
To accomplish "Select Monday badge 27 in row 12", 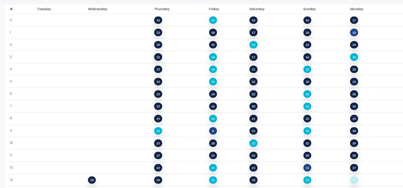I will click(x=354, y=168).
